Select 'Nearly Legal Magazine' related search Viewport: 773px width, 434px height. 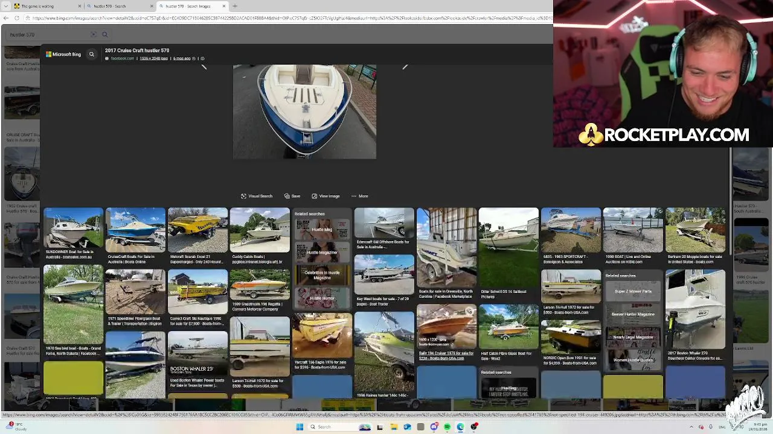point(633,337)
